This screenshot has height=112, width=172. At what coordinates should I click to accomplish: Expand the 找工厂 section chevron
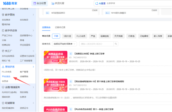(x=33, y=51)
